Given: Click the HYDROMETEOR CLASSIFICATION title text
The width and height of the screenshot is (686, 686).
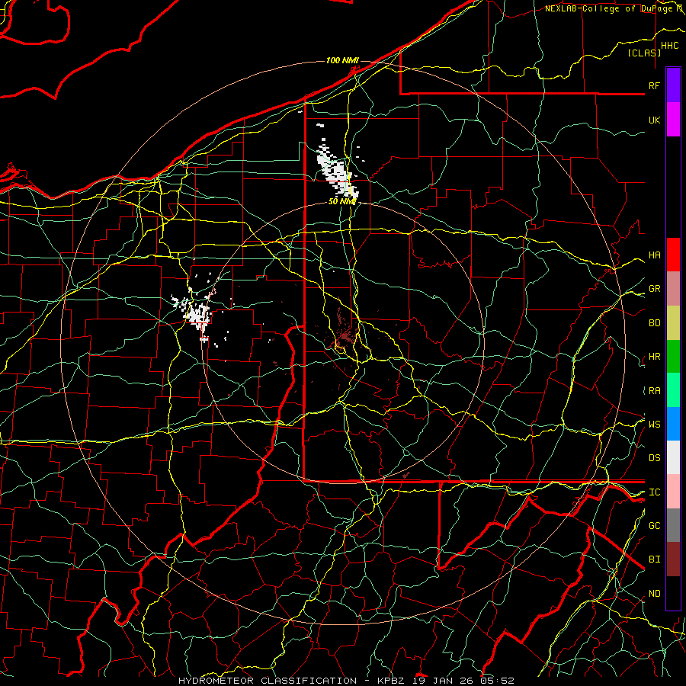Looking at the screenshot, I should point(268,681).
